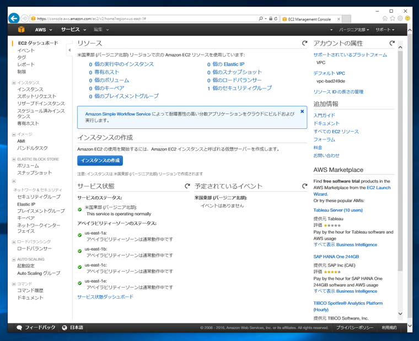Viewport: 419px width, 341px height.
Task: Open the EC2 Launch Wizard link
Action: 352,191
